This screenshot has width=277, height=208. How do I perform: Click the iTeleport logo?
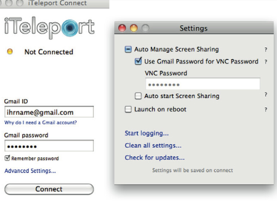tap(50, 28)
